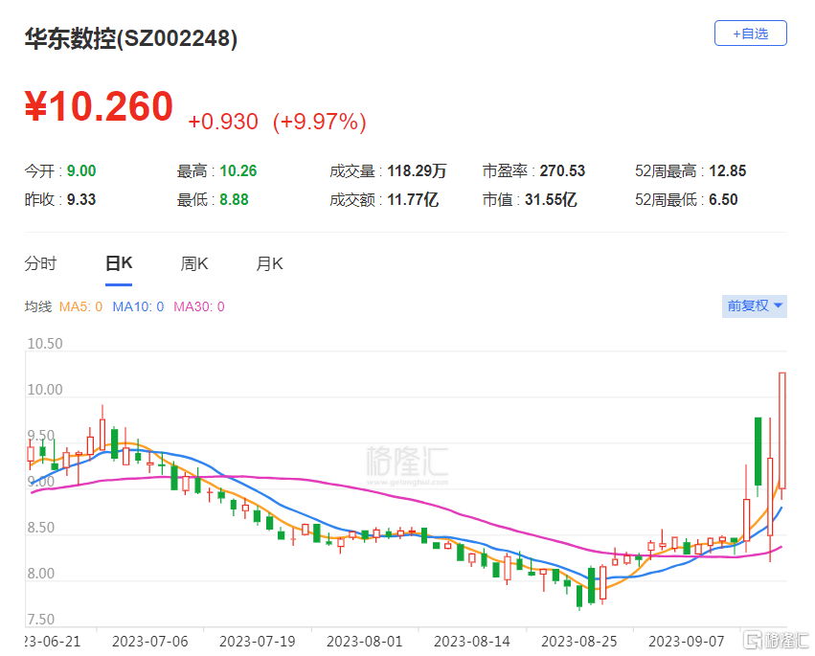
Task: Click the volume value 118.29万
Action: [417, 171]
